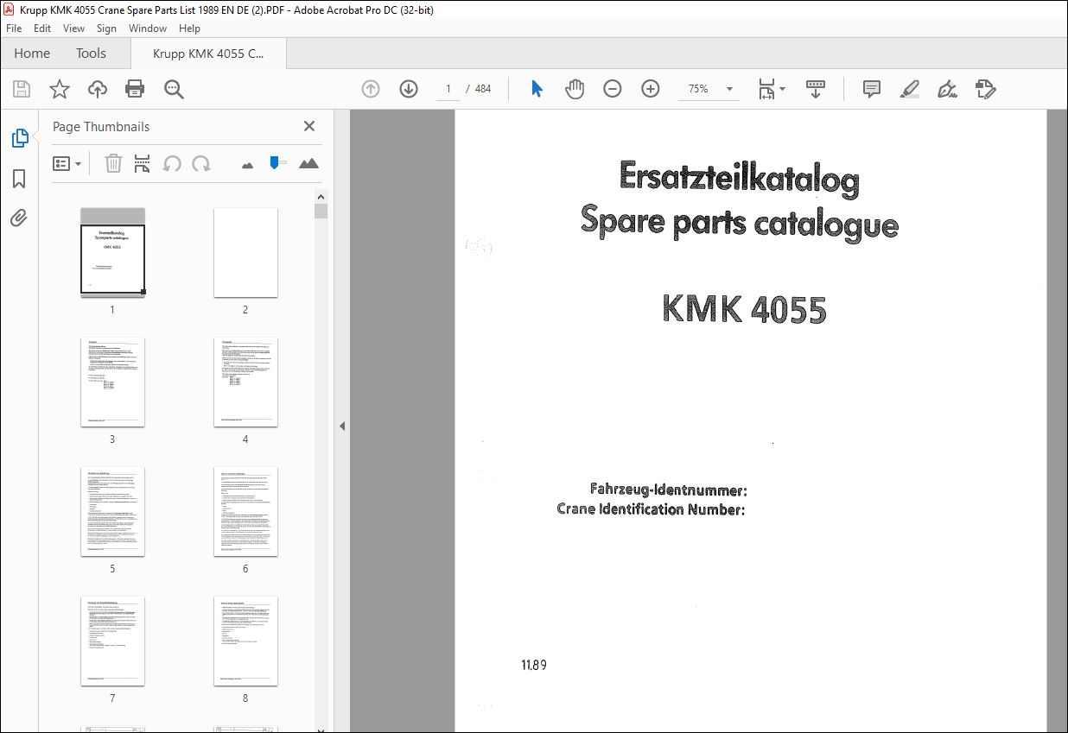Viewport: 1068px width, 733px height.
Task: Open the Window menu
Action: pos(148,28)
